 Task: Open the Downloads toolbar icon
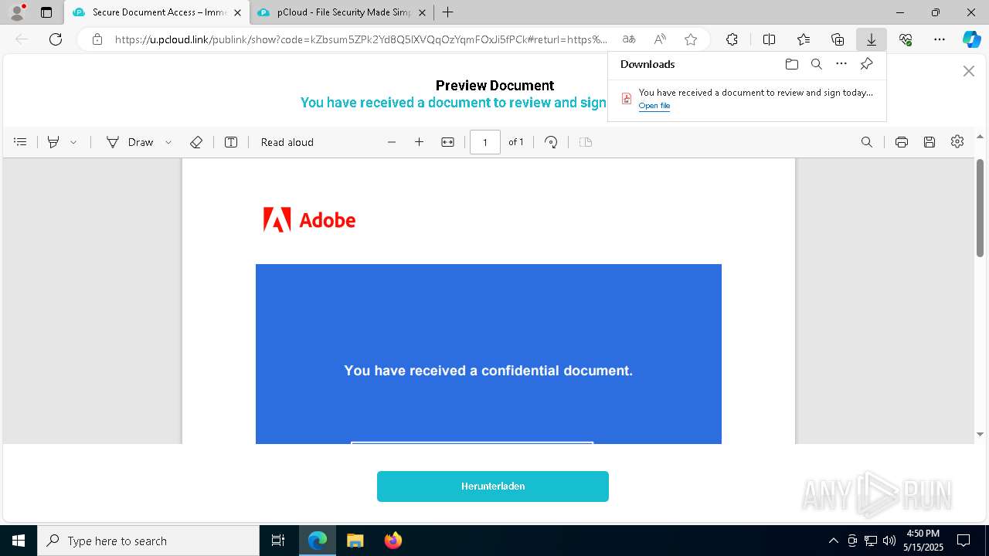(872, 39)
